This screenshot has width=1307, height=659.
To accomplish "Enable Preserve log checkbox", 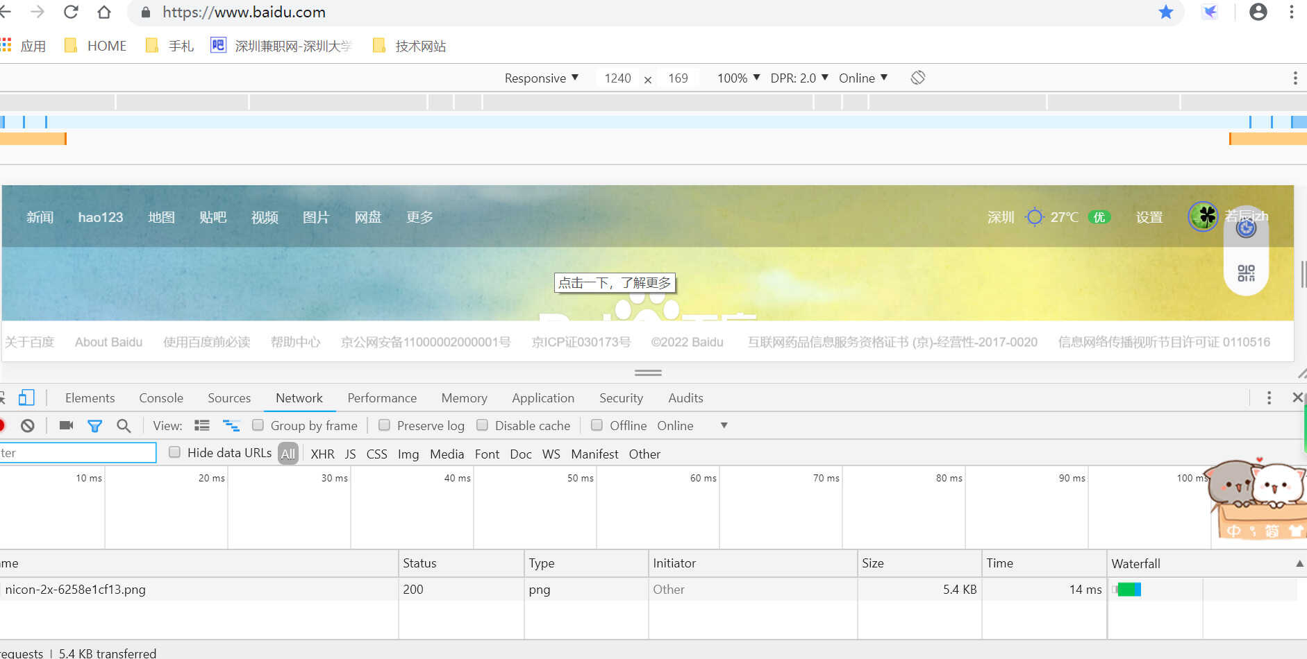I will click(384, 425).
